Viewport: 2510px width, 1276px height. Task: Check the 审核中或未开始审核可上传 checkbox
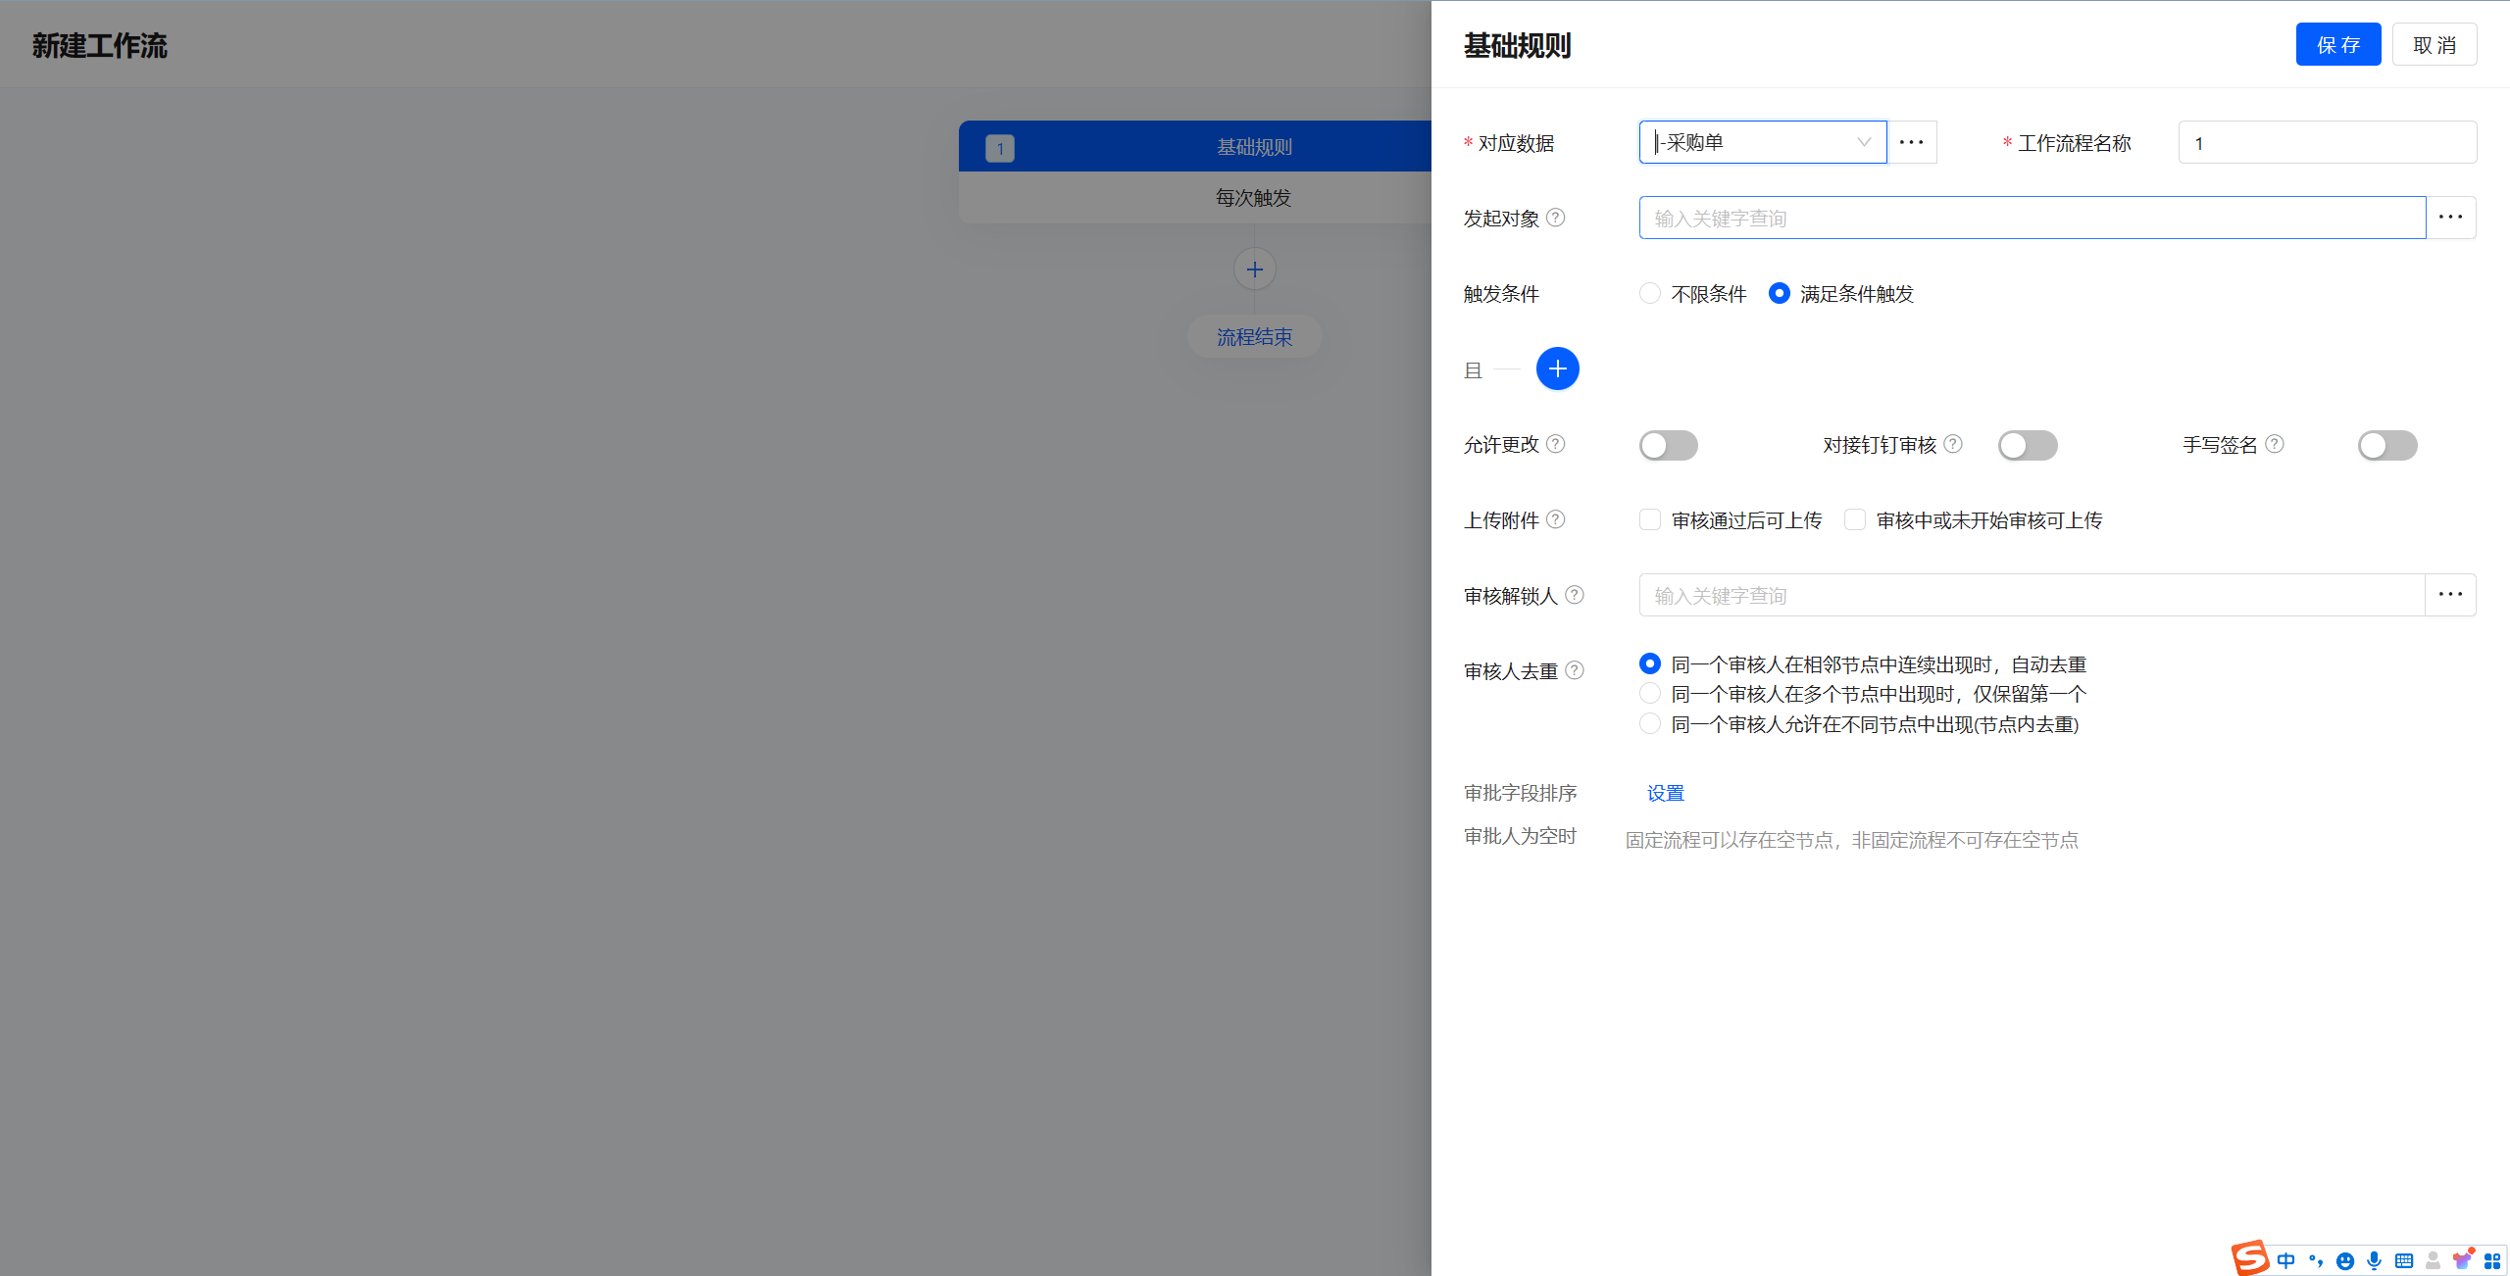[x=1855, y=519]
